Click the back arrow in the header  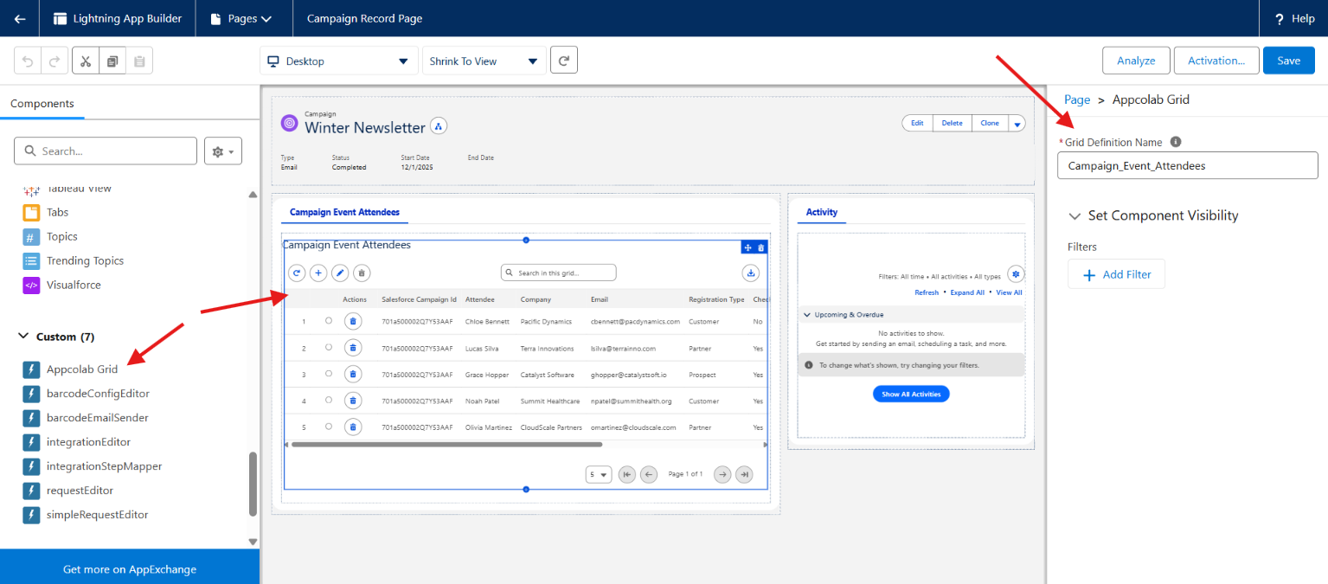19,18
